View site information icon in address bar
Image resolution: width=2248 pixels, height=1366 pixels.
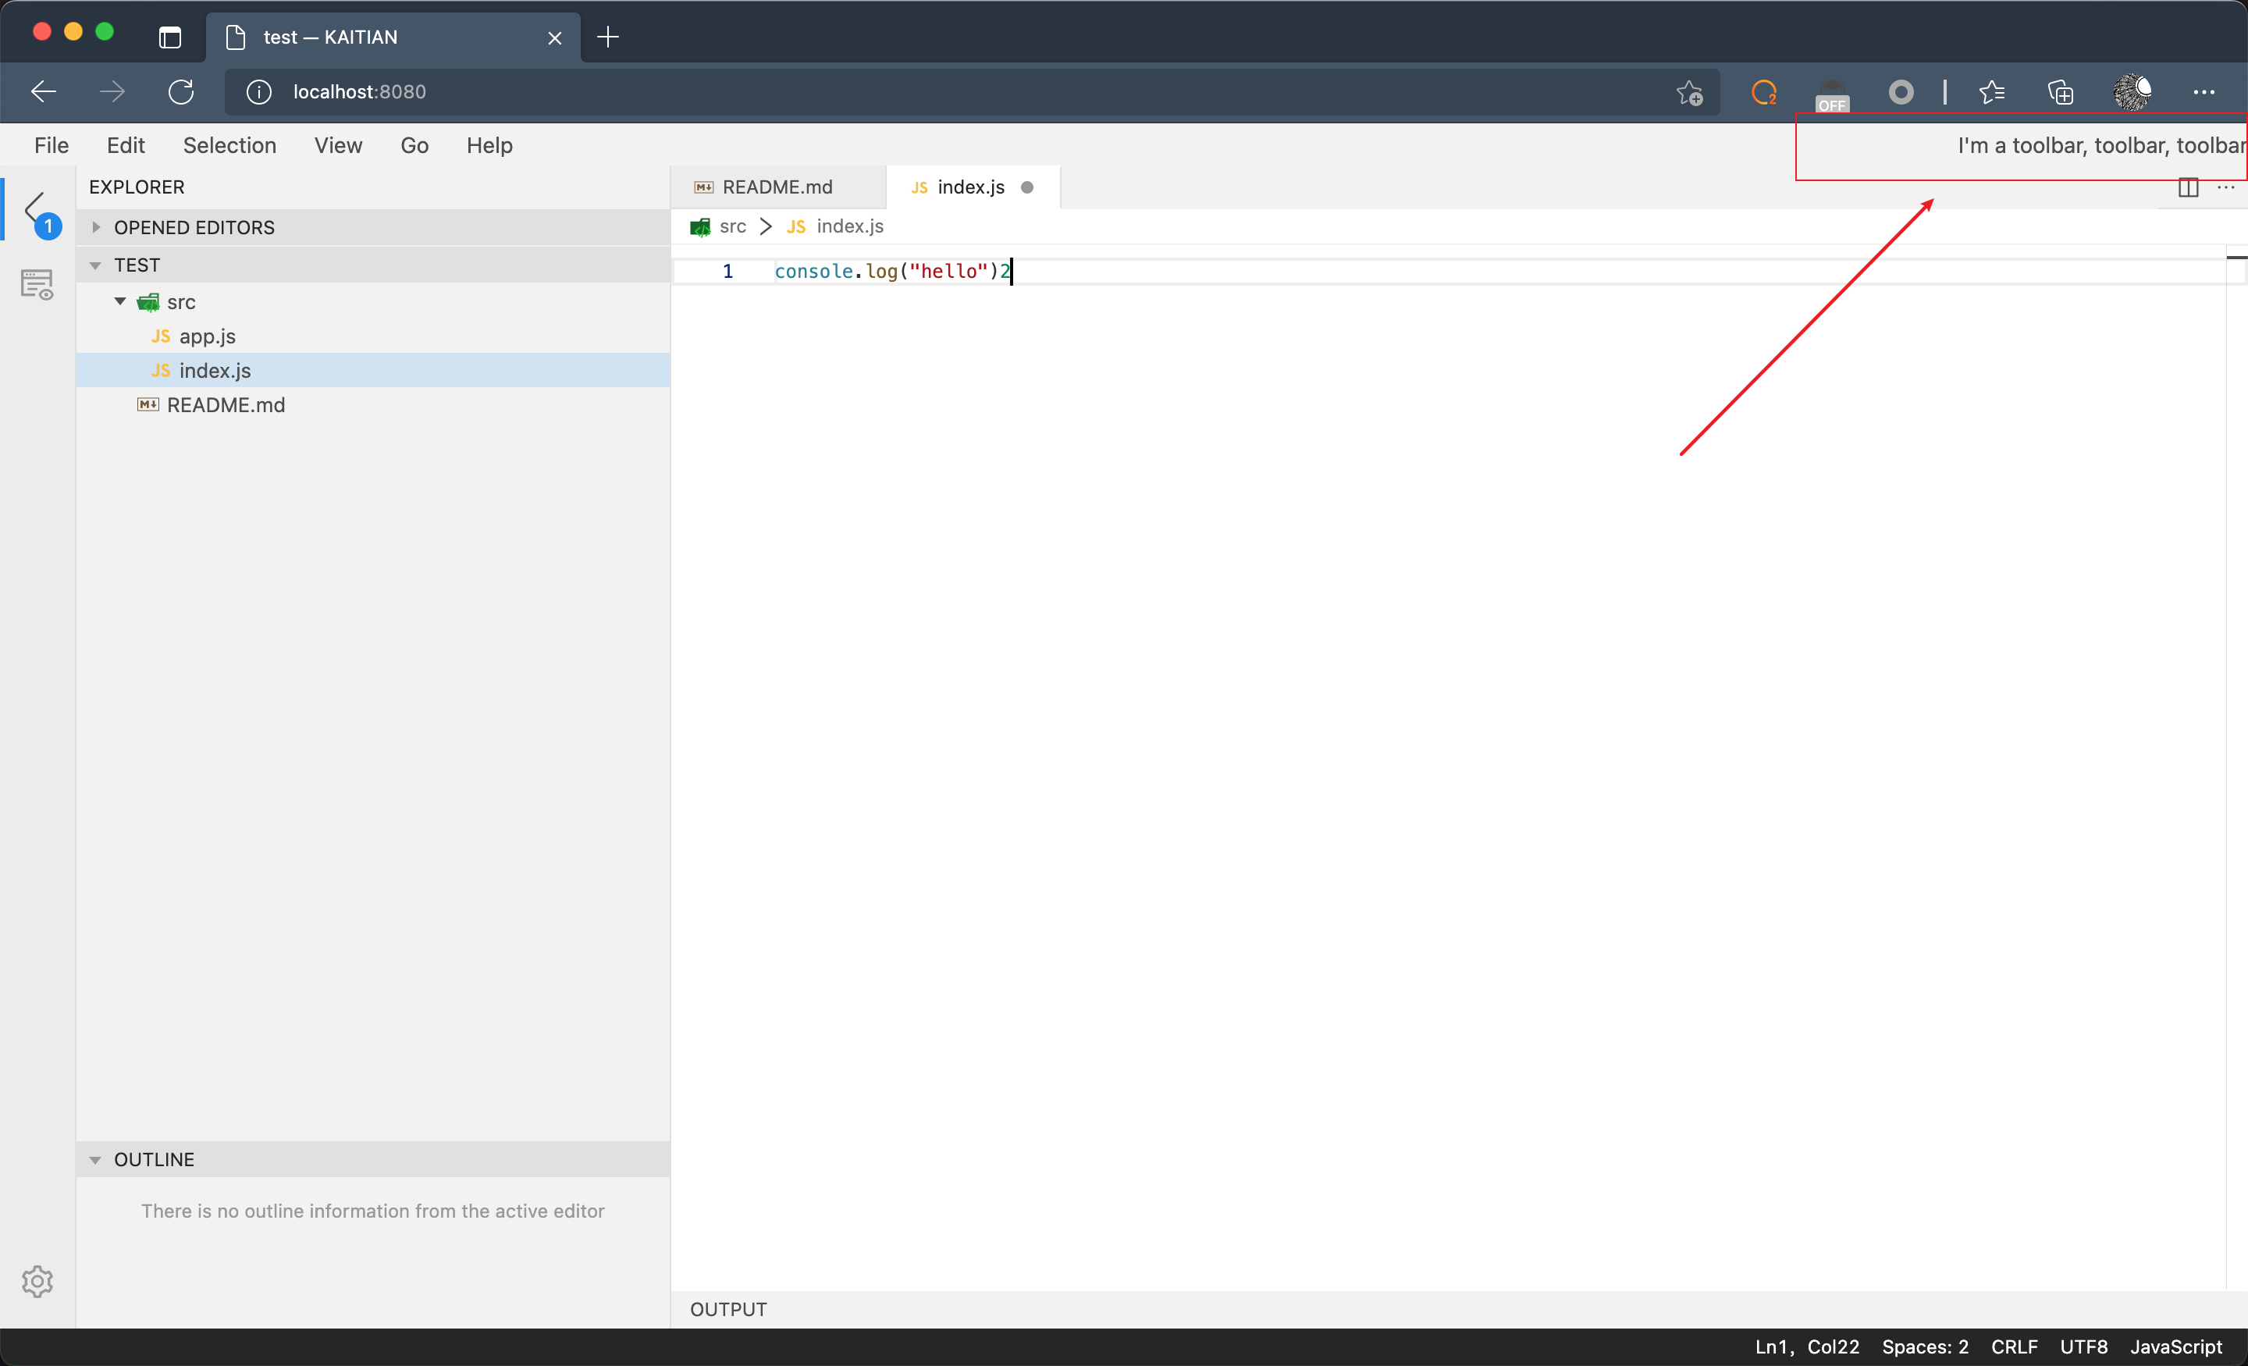click(x=259, y=92)
